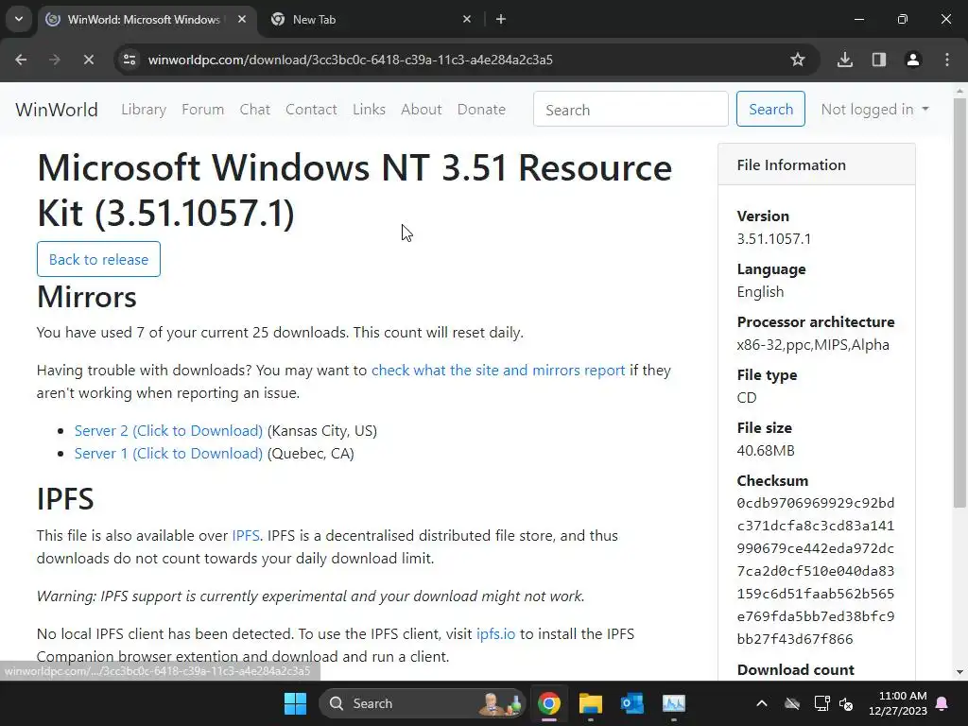The height and width of the screenshot is (726, 968).
Task: Open tab search chevron dropdown
Action: (x=19, y=19)
